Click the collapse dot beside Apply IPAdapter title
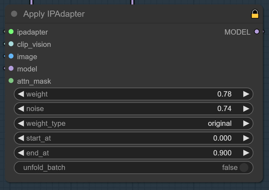Image resolution: width=269 pixels, height=190 pixels. tap(14, 14)
